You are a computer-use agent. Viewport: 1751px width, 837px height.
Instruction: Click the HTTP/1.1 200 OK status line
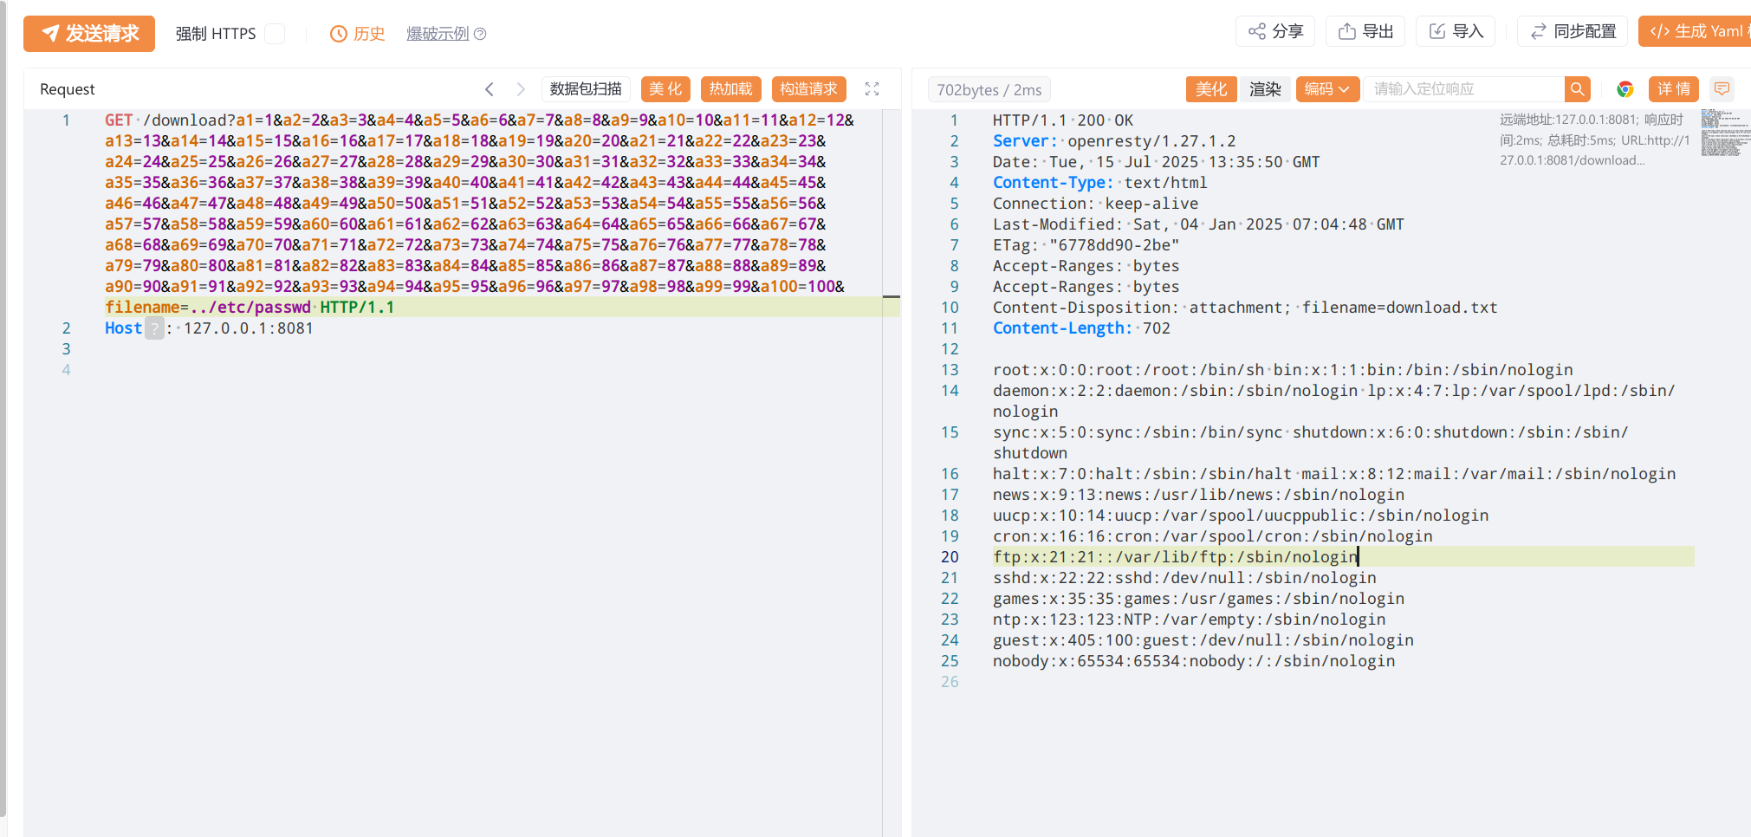point(1063,120)
